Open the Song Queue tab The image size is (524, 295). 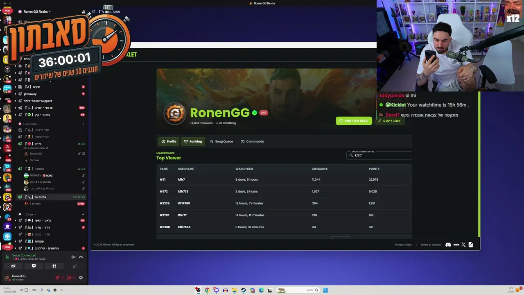(x=221, y=141)
